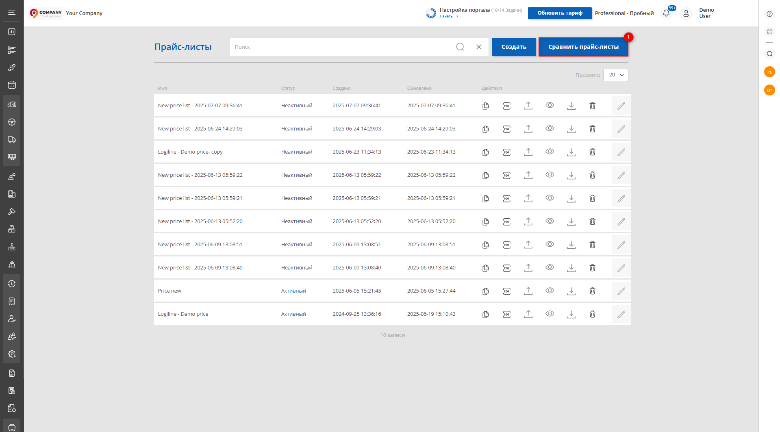Delete the Logiline - Demo price row
Screen dimensions: 780x432
[x=592, y=314]
